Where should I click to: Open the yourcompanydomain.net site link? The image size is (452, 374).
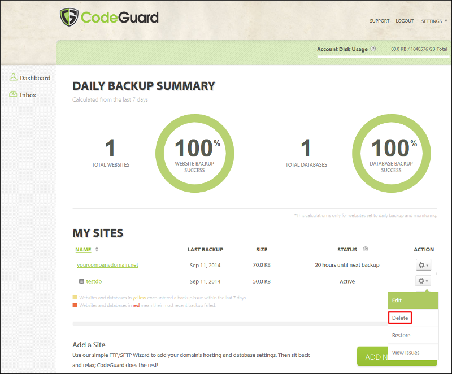[107, 265]
